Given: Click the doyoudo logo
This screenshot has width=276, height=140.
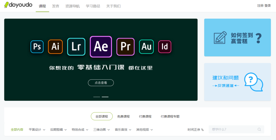Looking at the screenshot, I should pos(18,5).
